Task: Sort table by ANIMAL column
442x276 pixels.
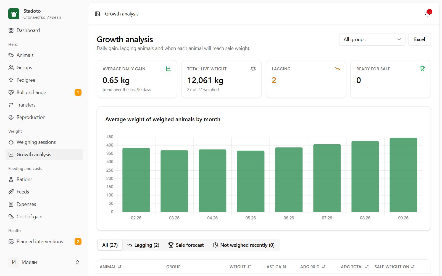Action: click(110, 267)
